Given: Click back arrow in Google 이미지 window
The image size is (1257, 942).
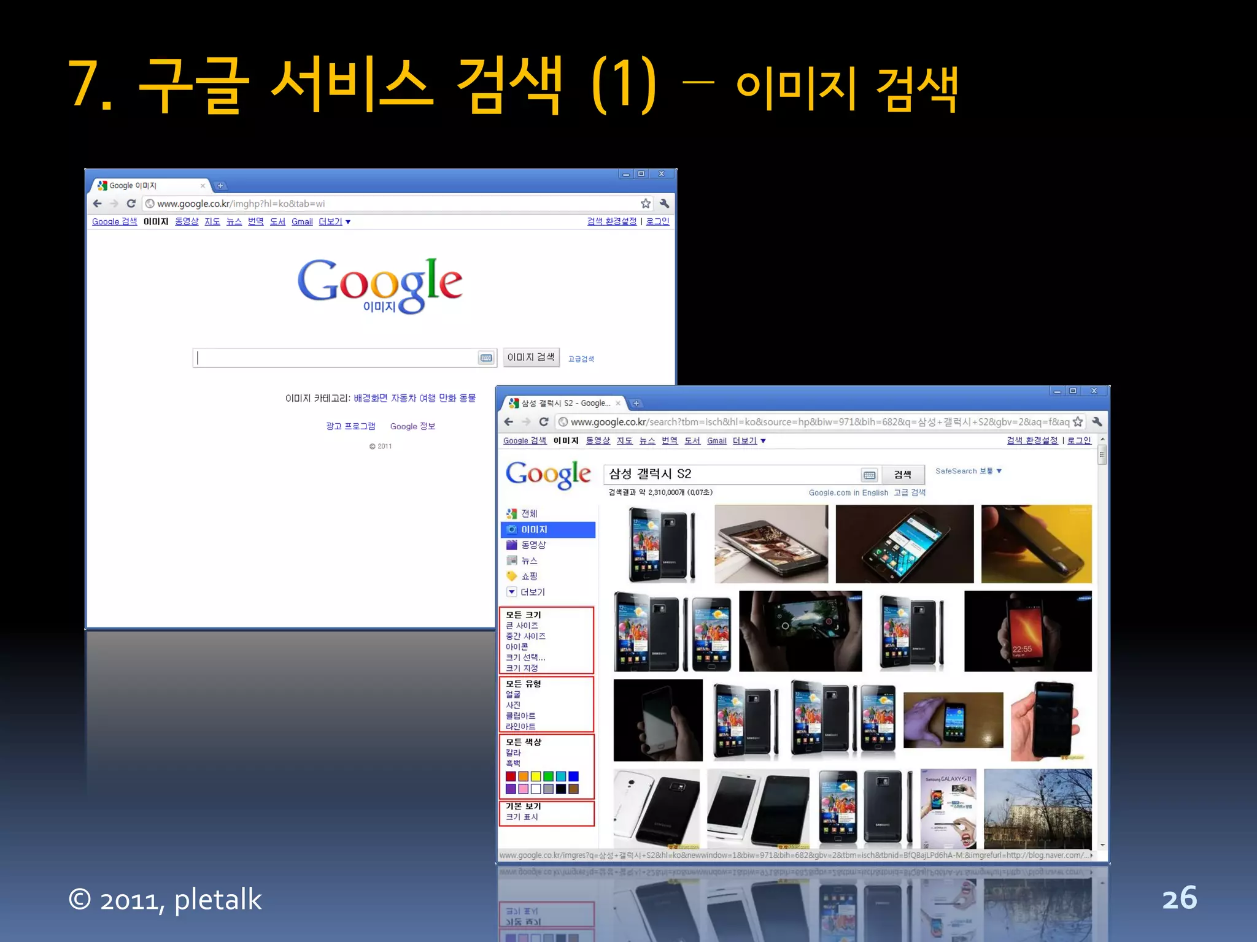Looking at the screenshot, I should point(98,204).
